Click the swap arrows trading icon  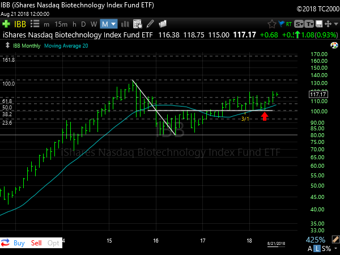5,243
